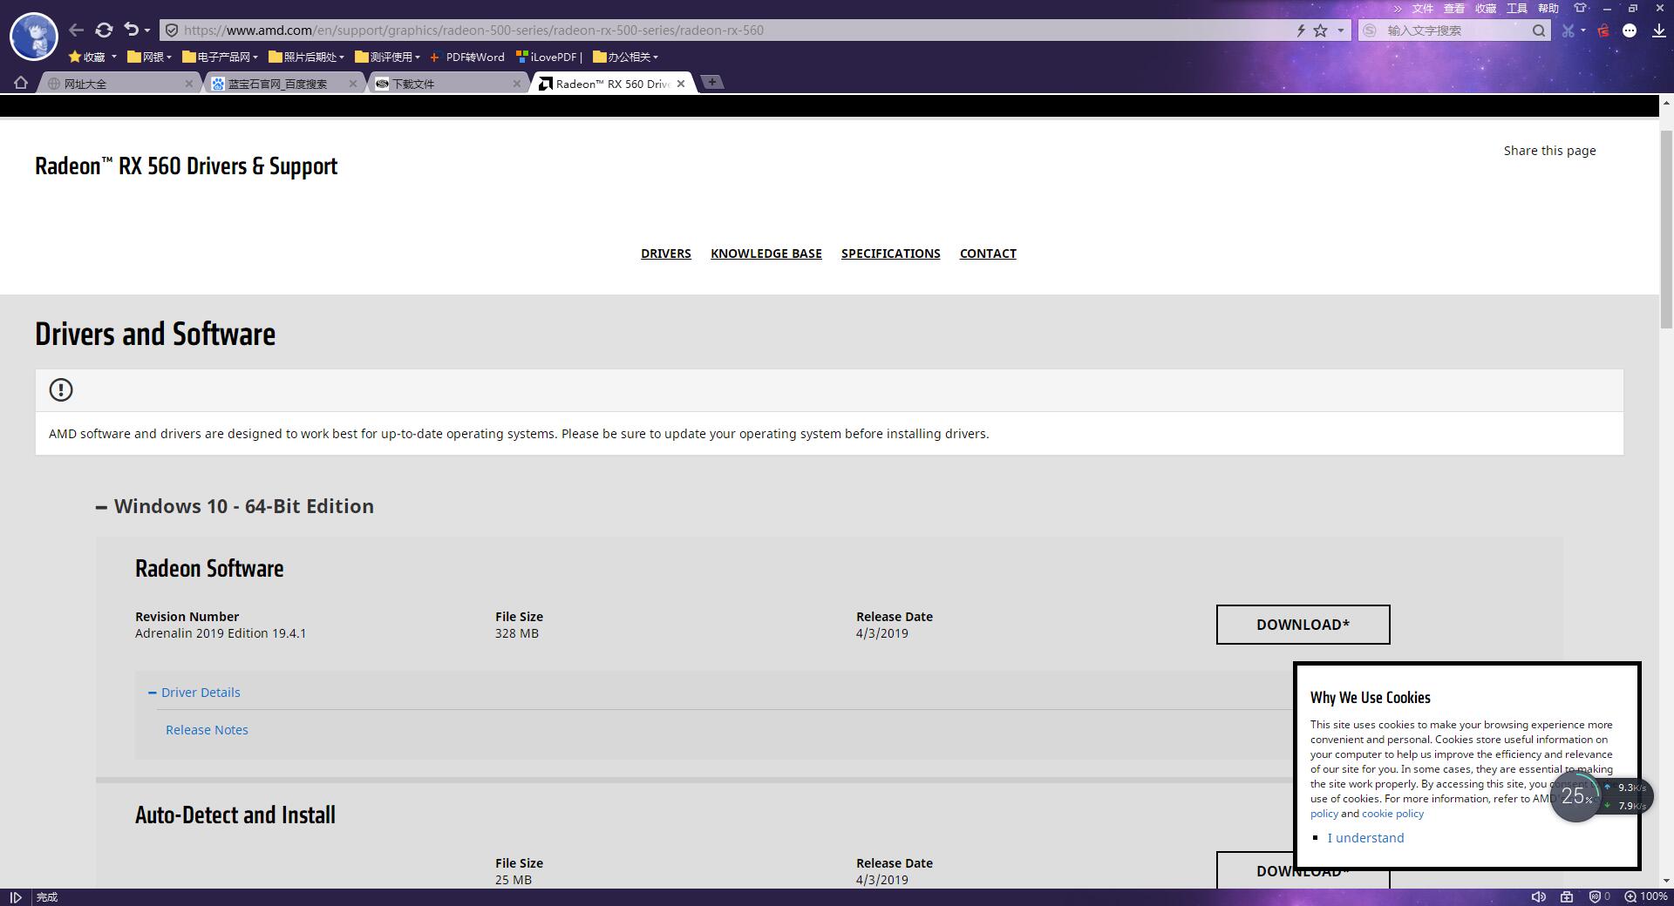Viewport: 1674px width, 906px height.
Task: Click the lightning speed mode icon
Action: point(1301,30)
